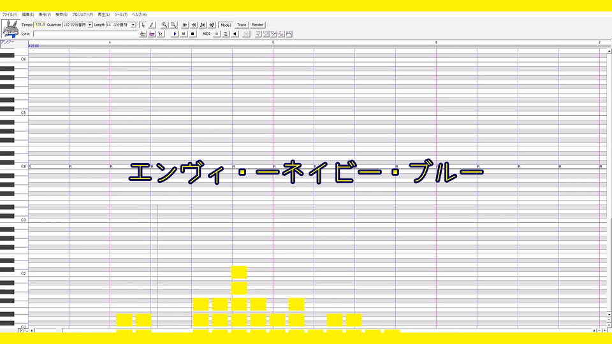Image resolution: width=612 pixels, height=344 pixels.
Task: Click the zoom out magnifier icon
Action: pyautogui.click(x=173, y=25)
